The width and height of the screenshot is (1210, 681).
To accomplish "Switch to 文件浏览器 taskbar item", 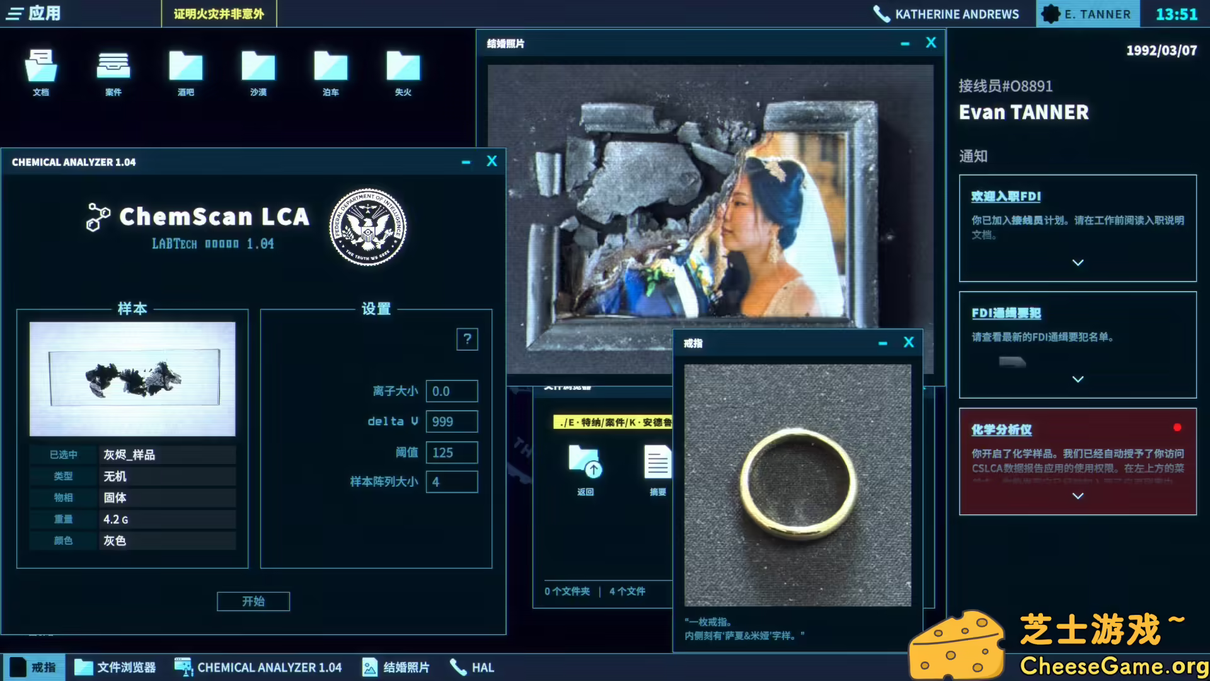I will tap(115, 667).
